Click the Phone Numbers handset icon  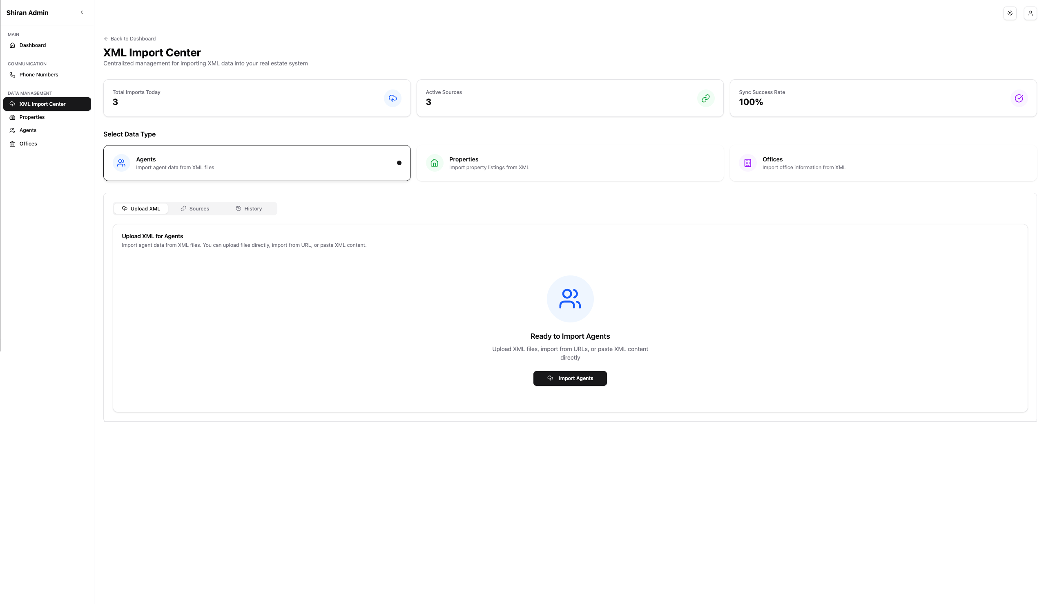(12, 75)
